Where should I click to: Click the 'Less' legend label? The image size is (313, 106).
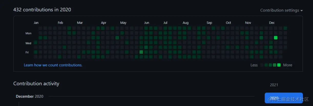click(254, 65)
